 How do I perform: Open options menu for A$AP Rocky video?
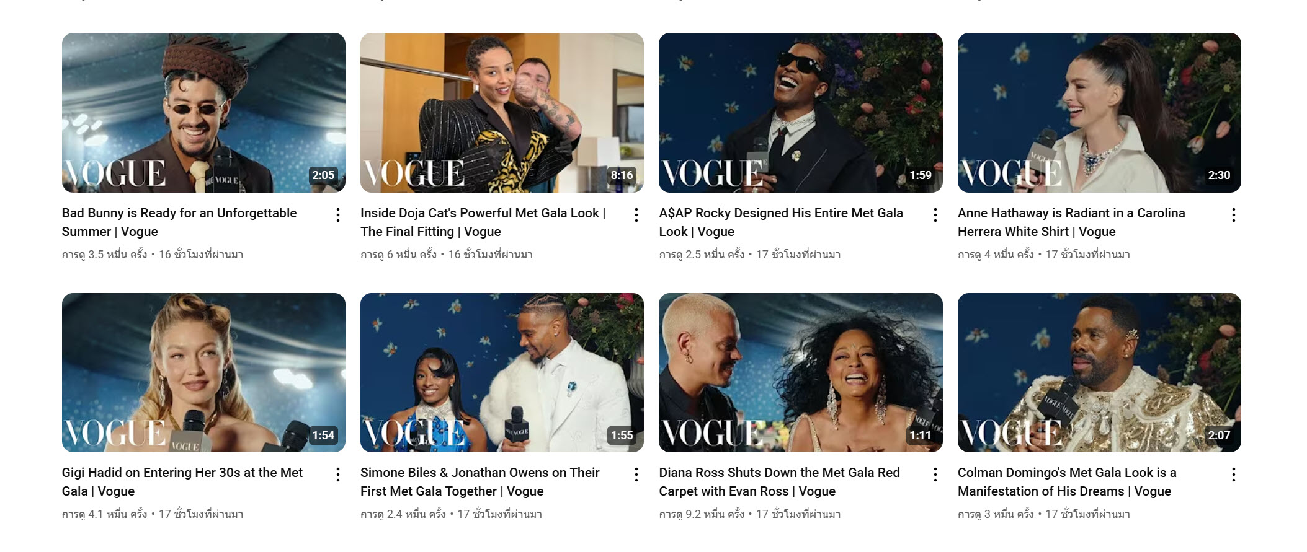(x=935, y=215)
